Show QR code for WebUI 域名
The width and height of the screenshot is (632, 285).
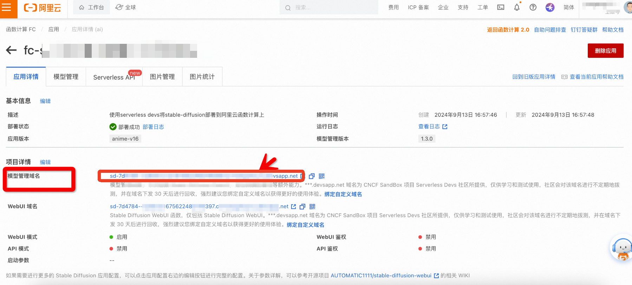pyautogui.click(x=312, y=206)
